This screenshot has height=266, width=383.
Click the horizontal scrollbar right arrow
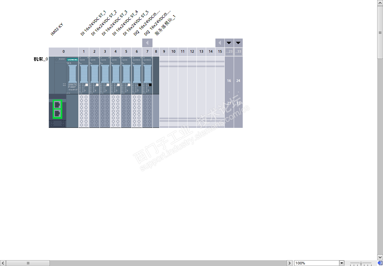coord(290,263)
